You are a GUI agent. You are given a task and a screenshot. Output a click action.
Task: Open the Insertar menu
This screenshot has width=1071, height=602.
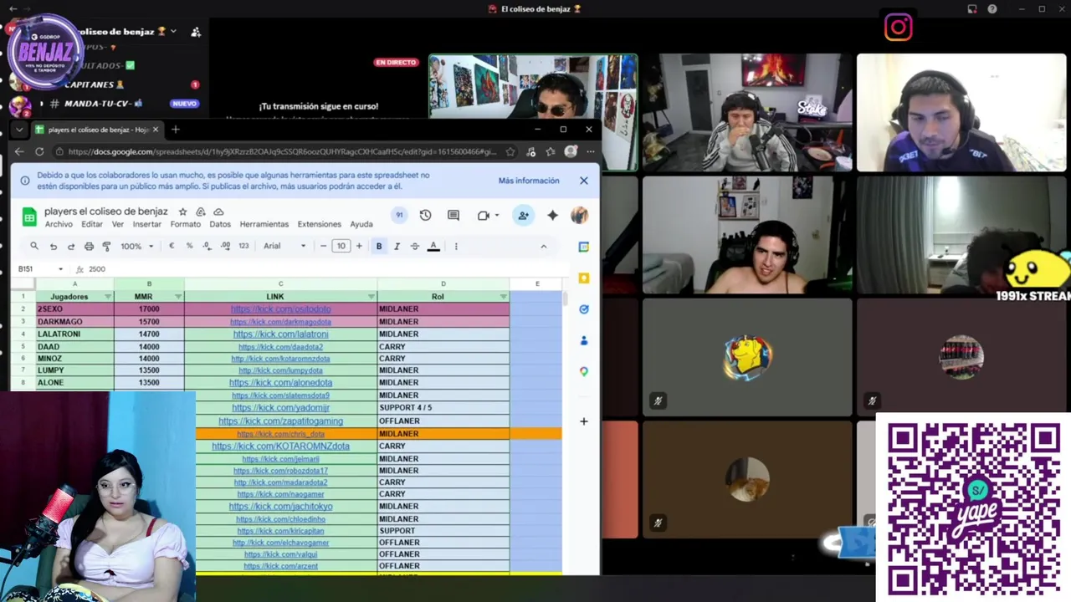147,224
